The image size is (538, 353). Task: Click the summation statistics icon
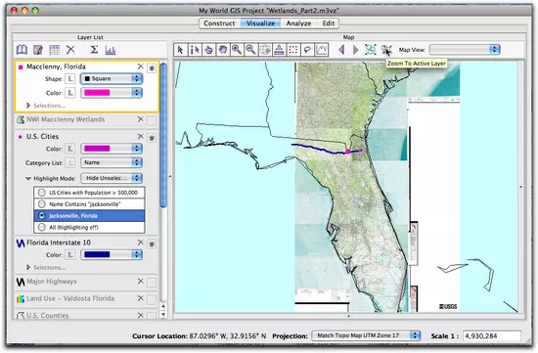(x=94, y=50)
